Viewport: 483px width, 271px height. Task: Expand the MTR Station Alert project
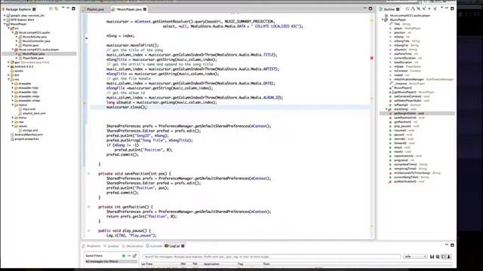click(x=5, y=20)
